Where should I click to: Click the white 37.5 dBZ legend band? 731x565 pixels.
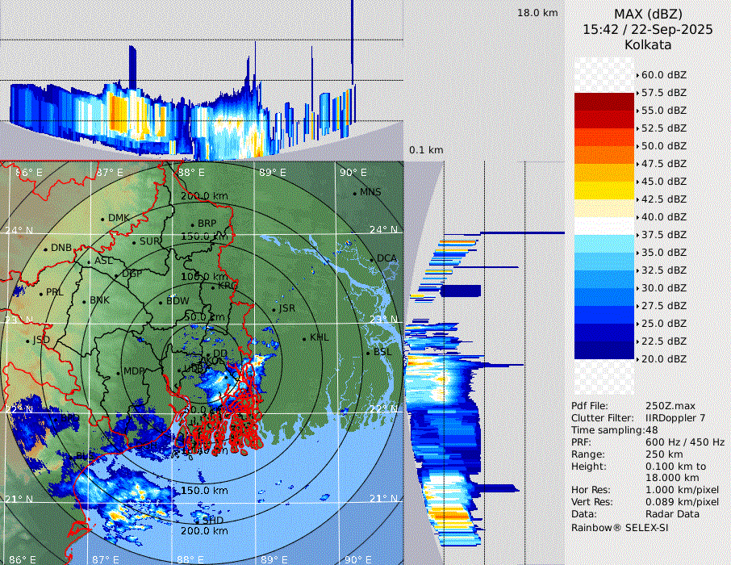point(604,226)
